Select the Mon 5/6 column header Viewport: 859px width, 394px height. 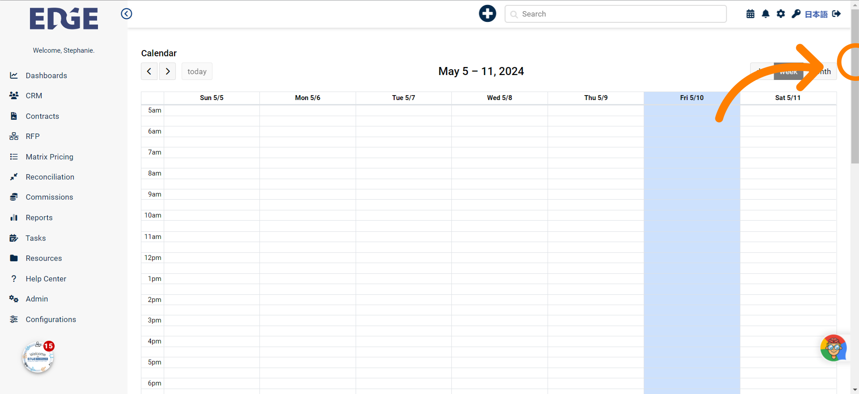pos(308,98)
